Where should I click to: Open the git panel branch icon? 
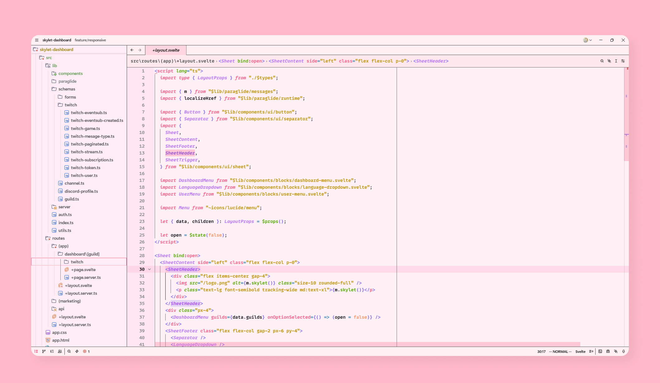44,351
